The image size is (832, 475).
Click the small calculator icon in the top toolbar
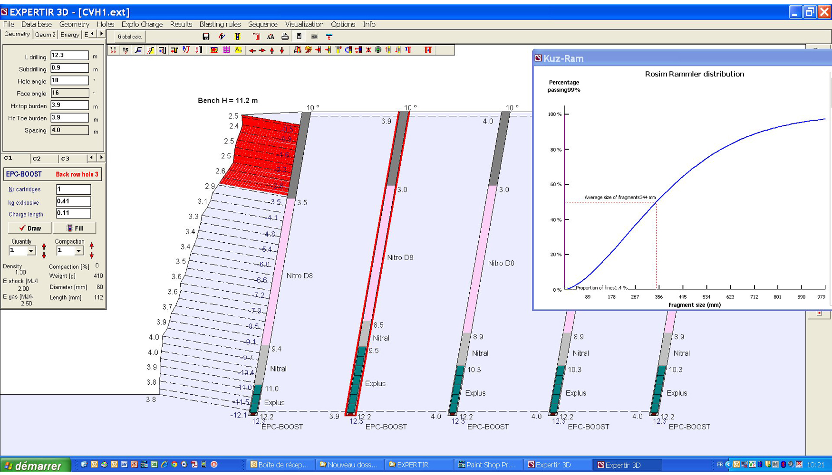click(x=299, y=37)
